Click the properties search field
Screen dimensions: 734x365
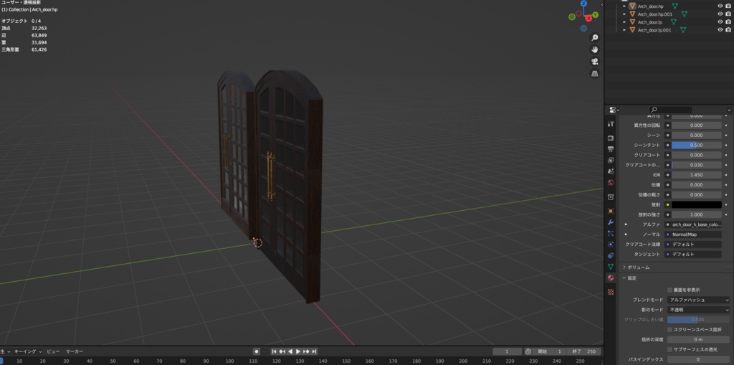coord(670,110)
